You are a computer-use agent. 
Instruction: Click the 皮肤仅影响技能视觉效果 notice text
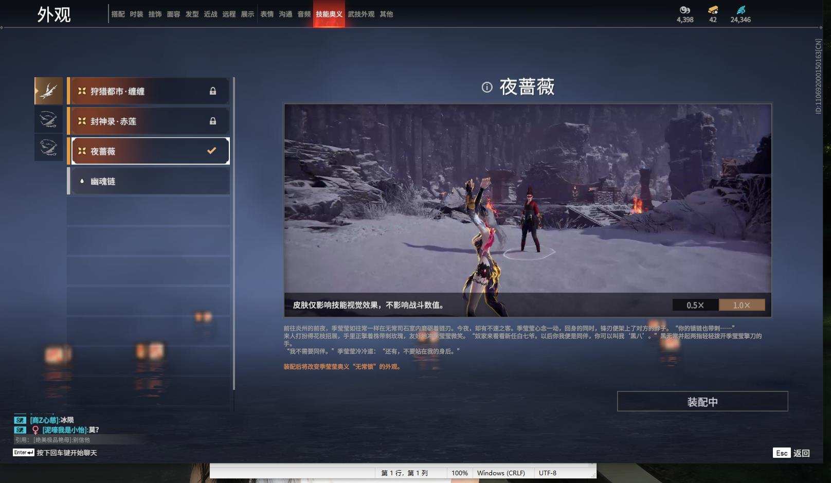[x=369, y=305]
